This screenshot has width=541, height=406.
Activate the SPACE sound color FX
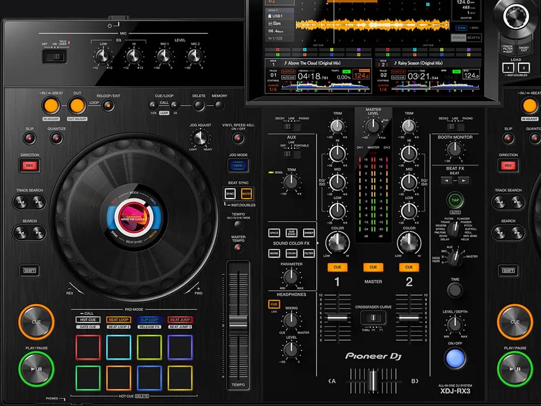pyautogui.click(x=274, y=233)
